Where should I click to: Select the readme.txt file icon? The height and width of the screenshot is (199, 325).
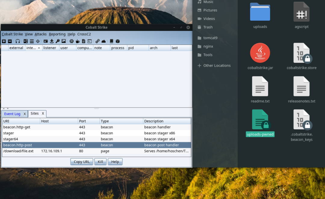[x=260, y=86]
